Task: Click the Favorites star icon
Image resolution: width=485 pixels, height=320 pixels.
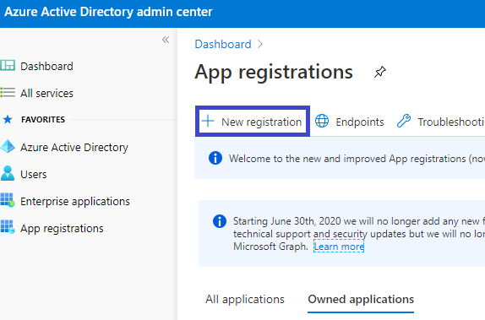Action: click(8, 119)
